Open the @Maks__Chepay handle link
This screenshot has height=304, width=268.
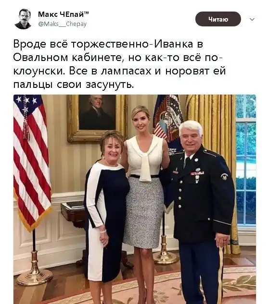tap(63, 24)
